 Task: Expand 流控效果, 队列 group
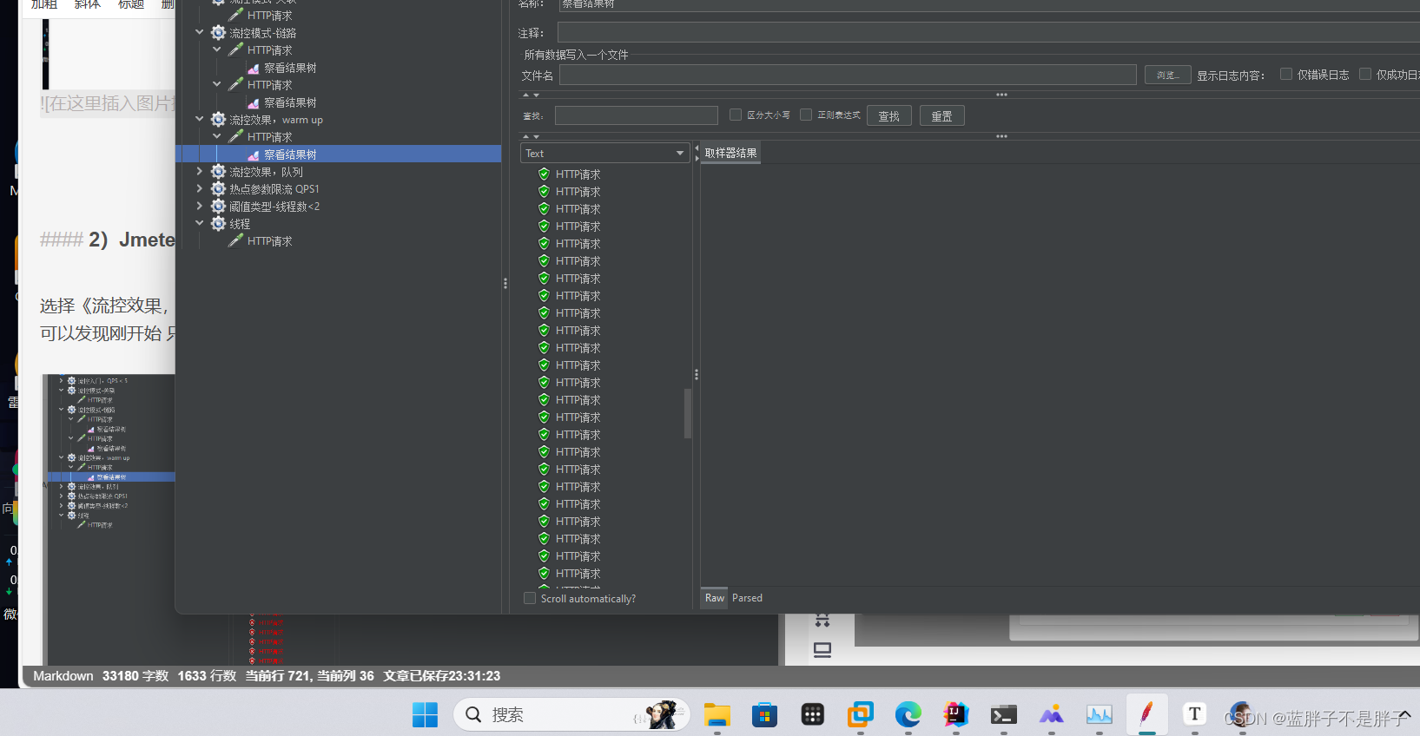200,172
